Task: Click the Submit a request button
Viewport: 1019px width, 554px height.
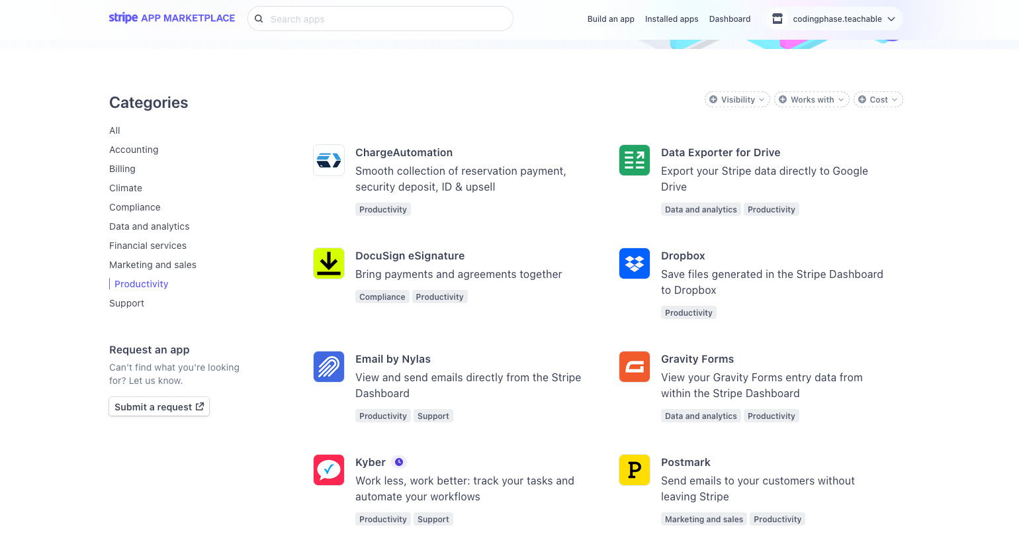Action: pos(159,406)
